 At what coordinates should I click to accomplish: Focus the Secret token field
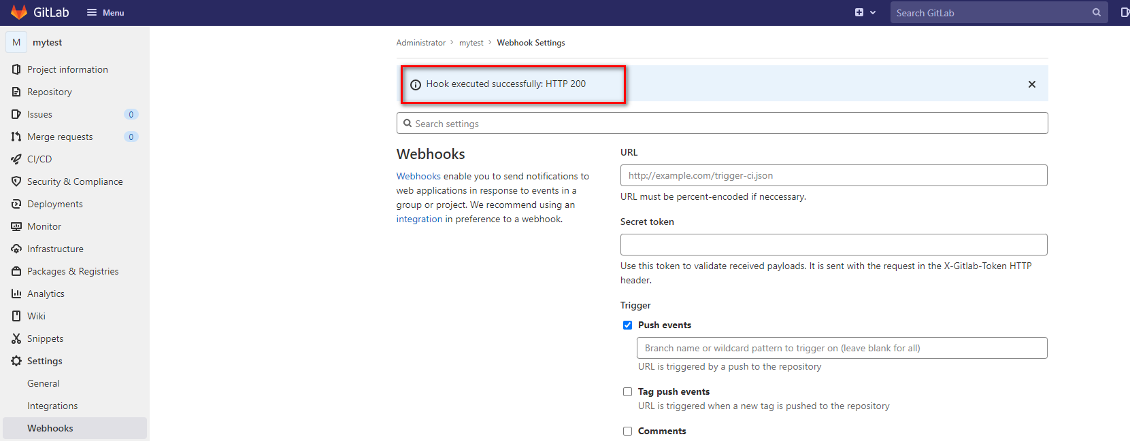(x=833, y=245)
